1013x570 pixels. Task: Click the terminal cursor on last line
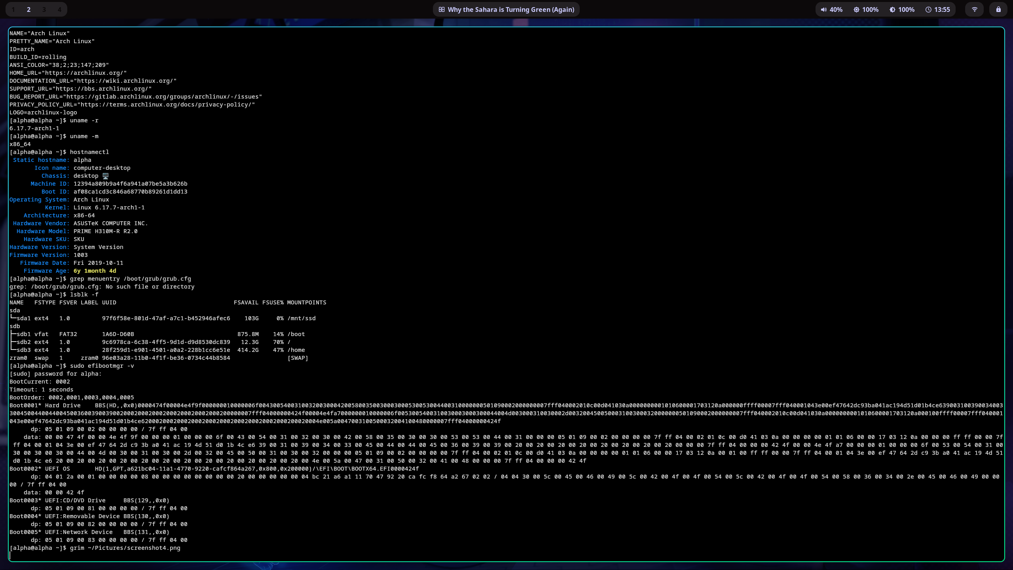10,556
